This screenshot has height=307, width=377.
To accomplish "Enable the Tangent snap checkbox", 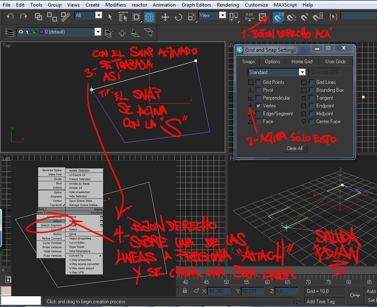I will point(312,98).
